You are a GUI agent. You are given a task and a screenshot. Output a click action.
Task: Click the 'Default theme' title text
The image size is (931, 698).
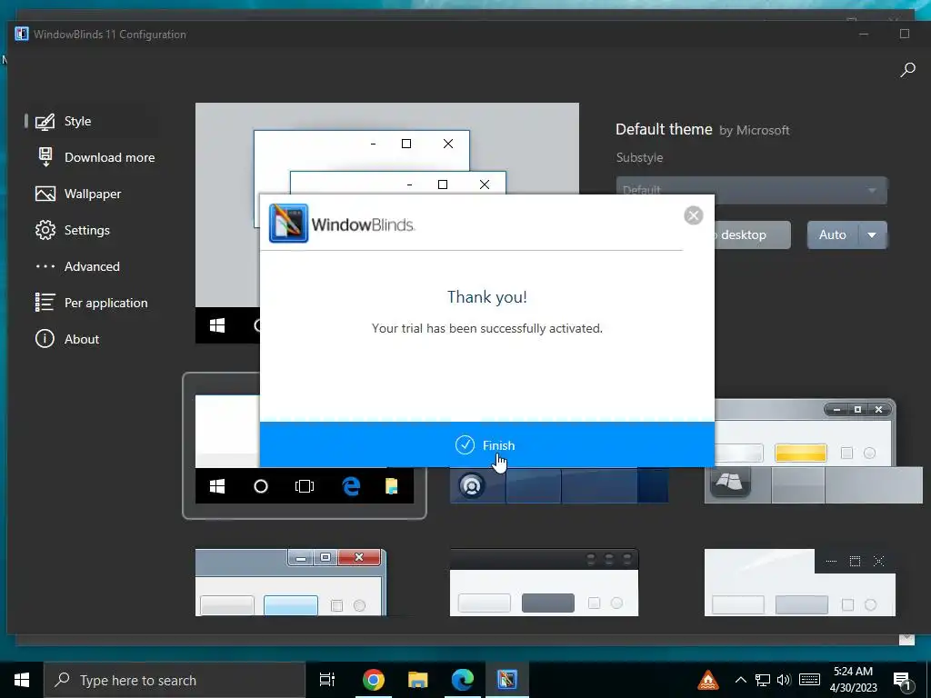664,129
